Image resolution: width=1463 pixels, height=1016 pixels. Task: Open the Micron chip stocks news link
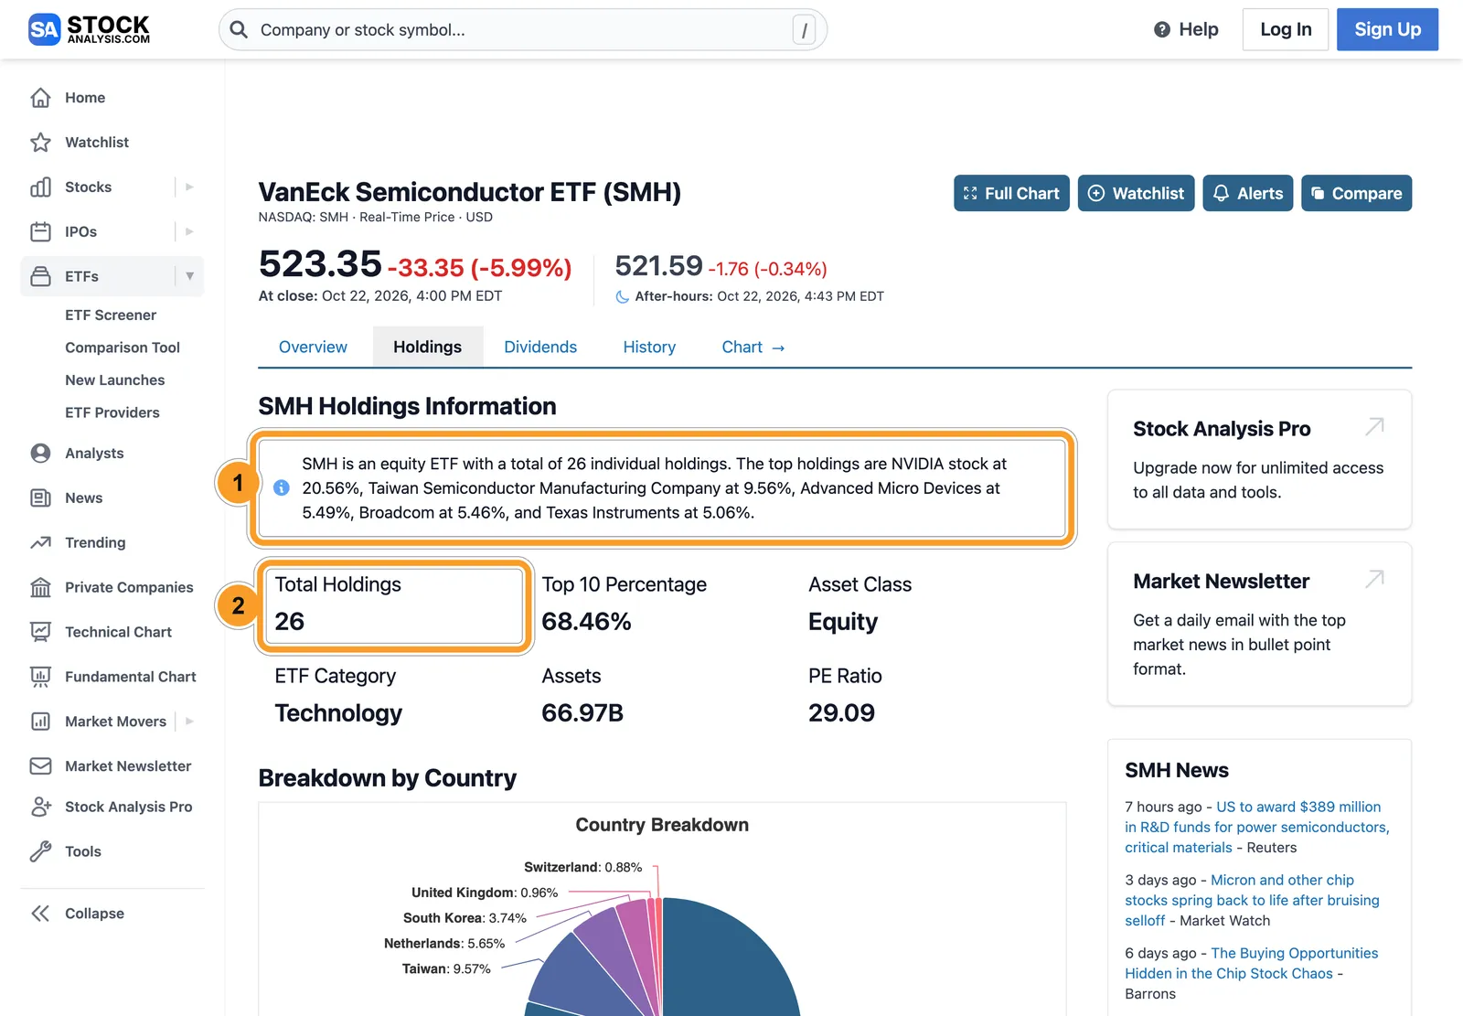click(1252, 900)
